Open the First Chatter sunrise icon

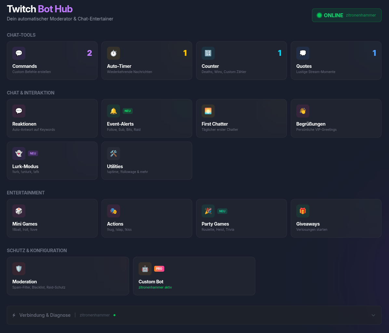click(208, 111)
